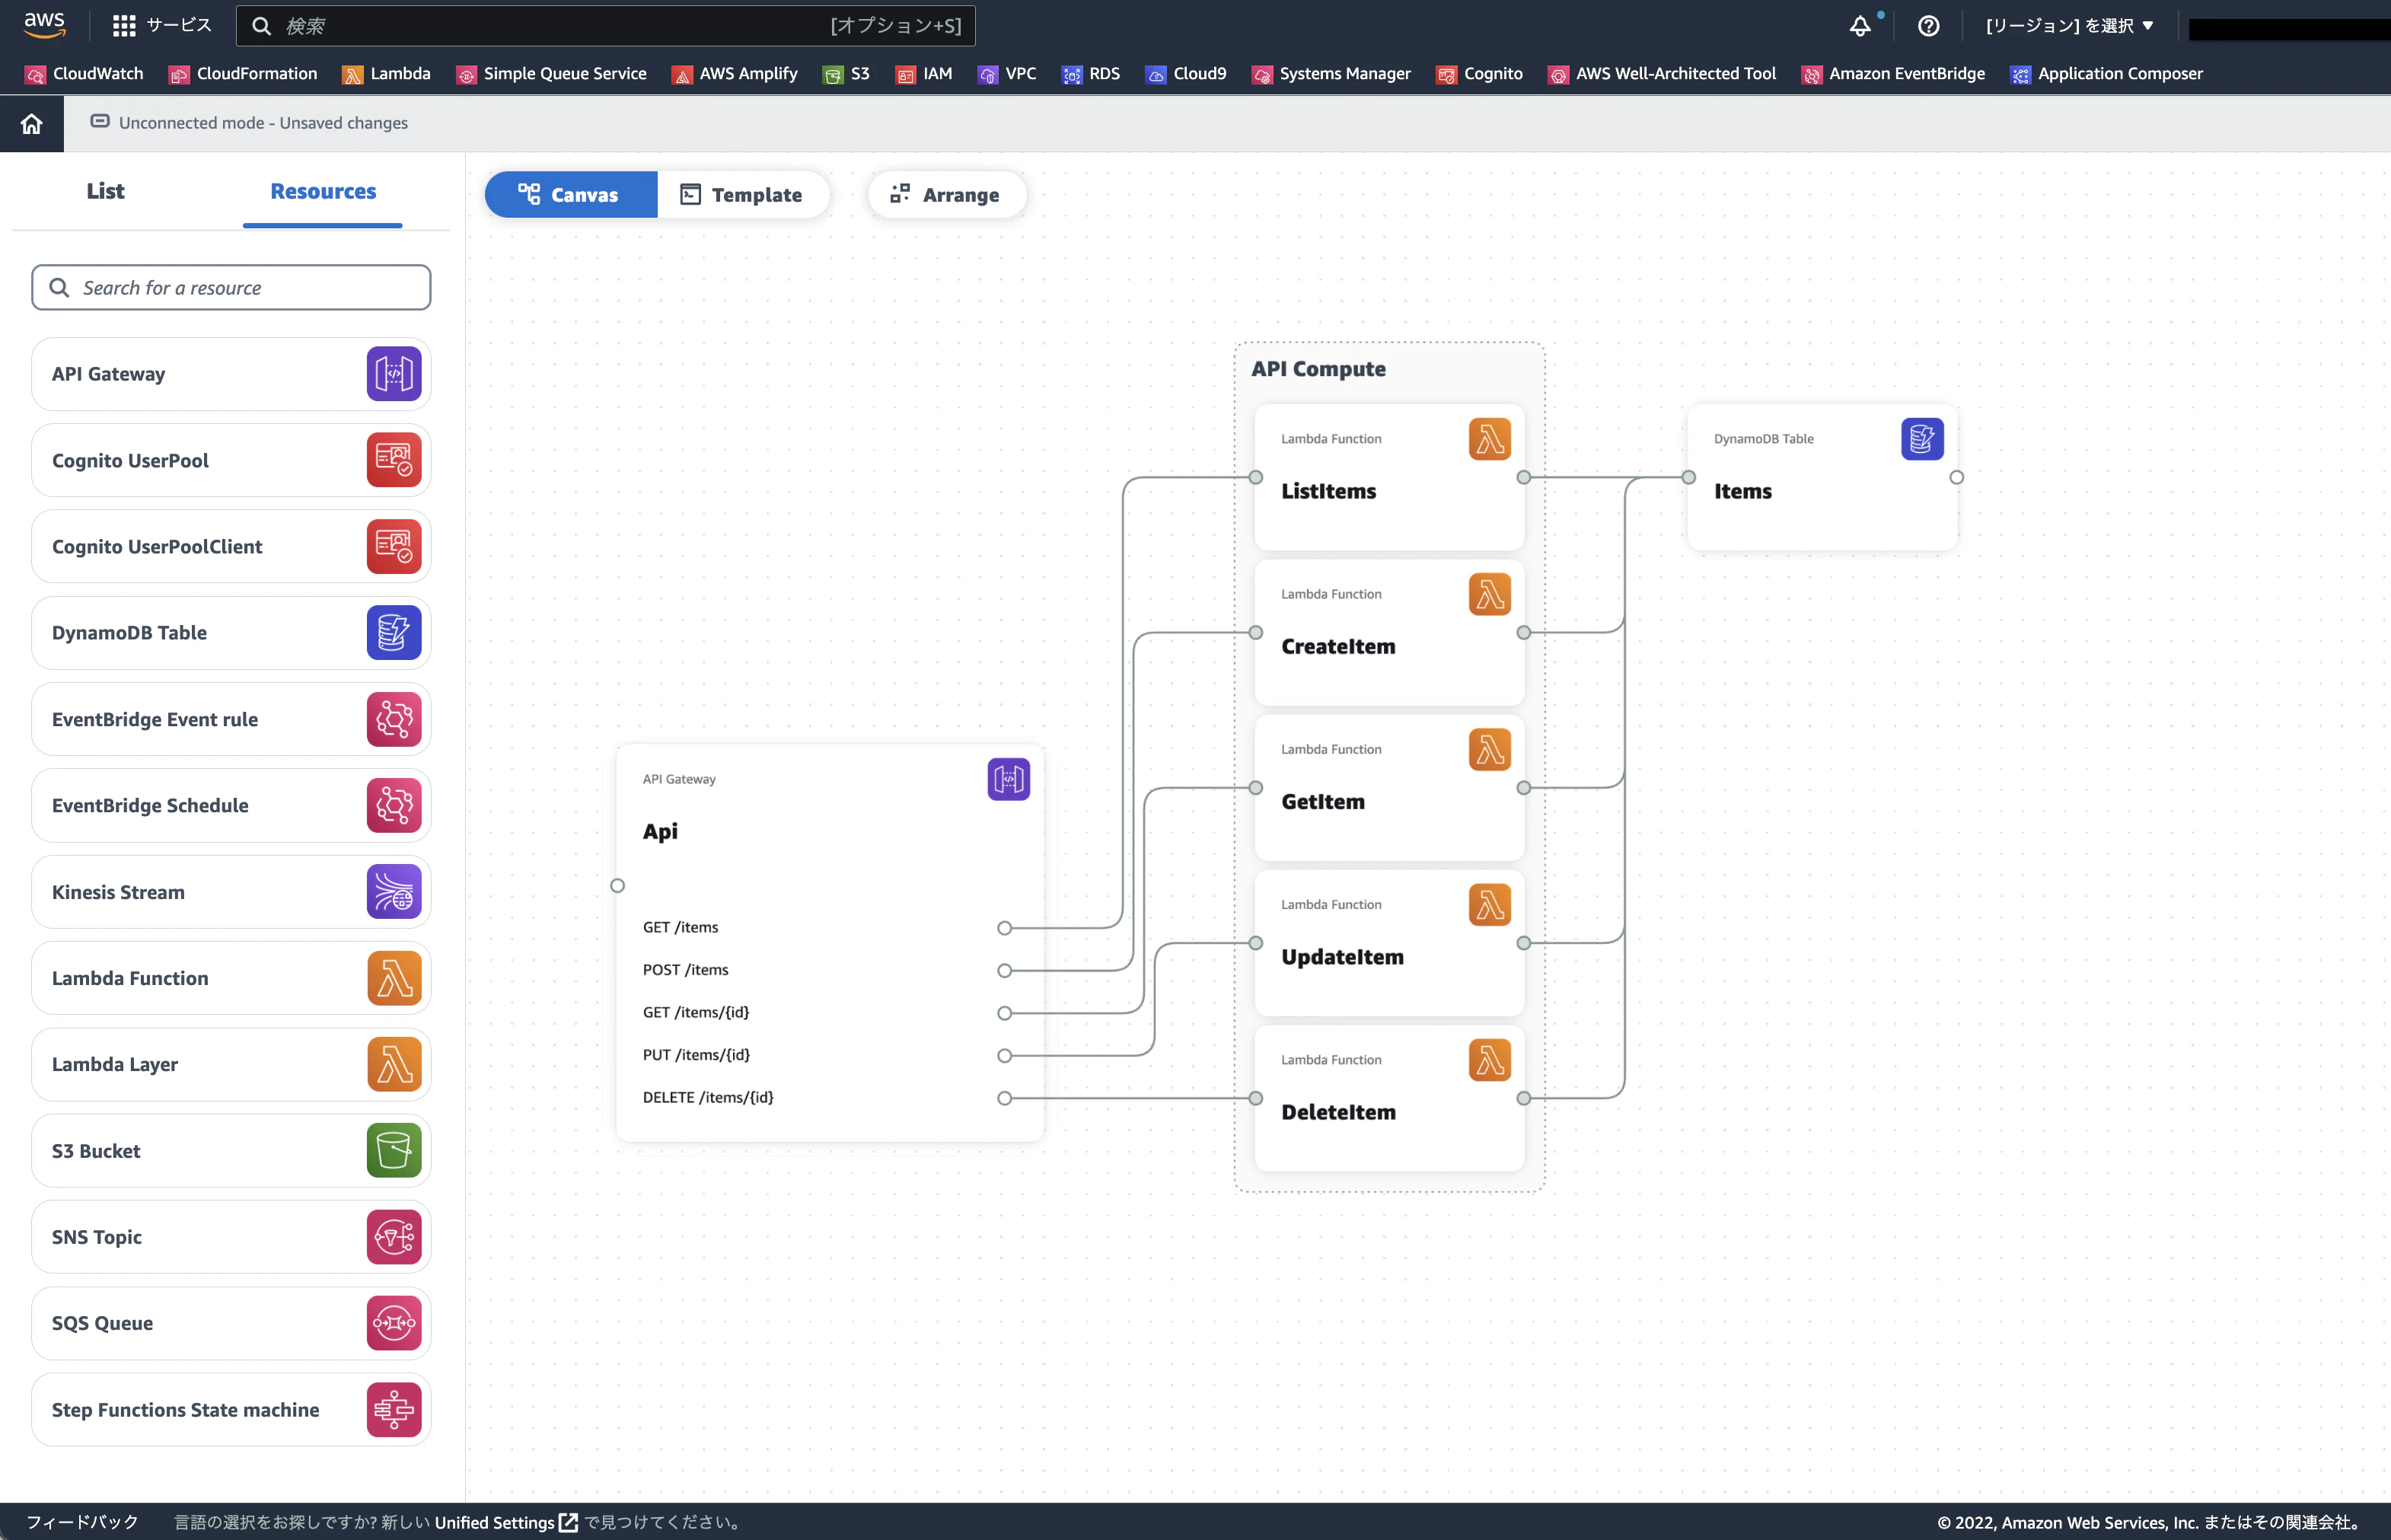Click the Api card's API Gateway icon
Screen dimensions: 2391x1540
coord(1009,779)
